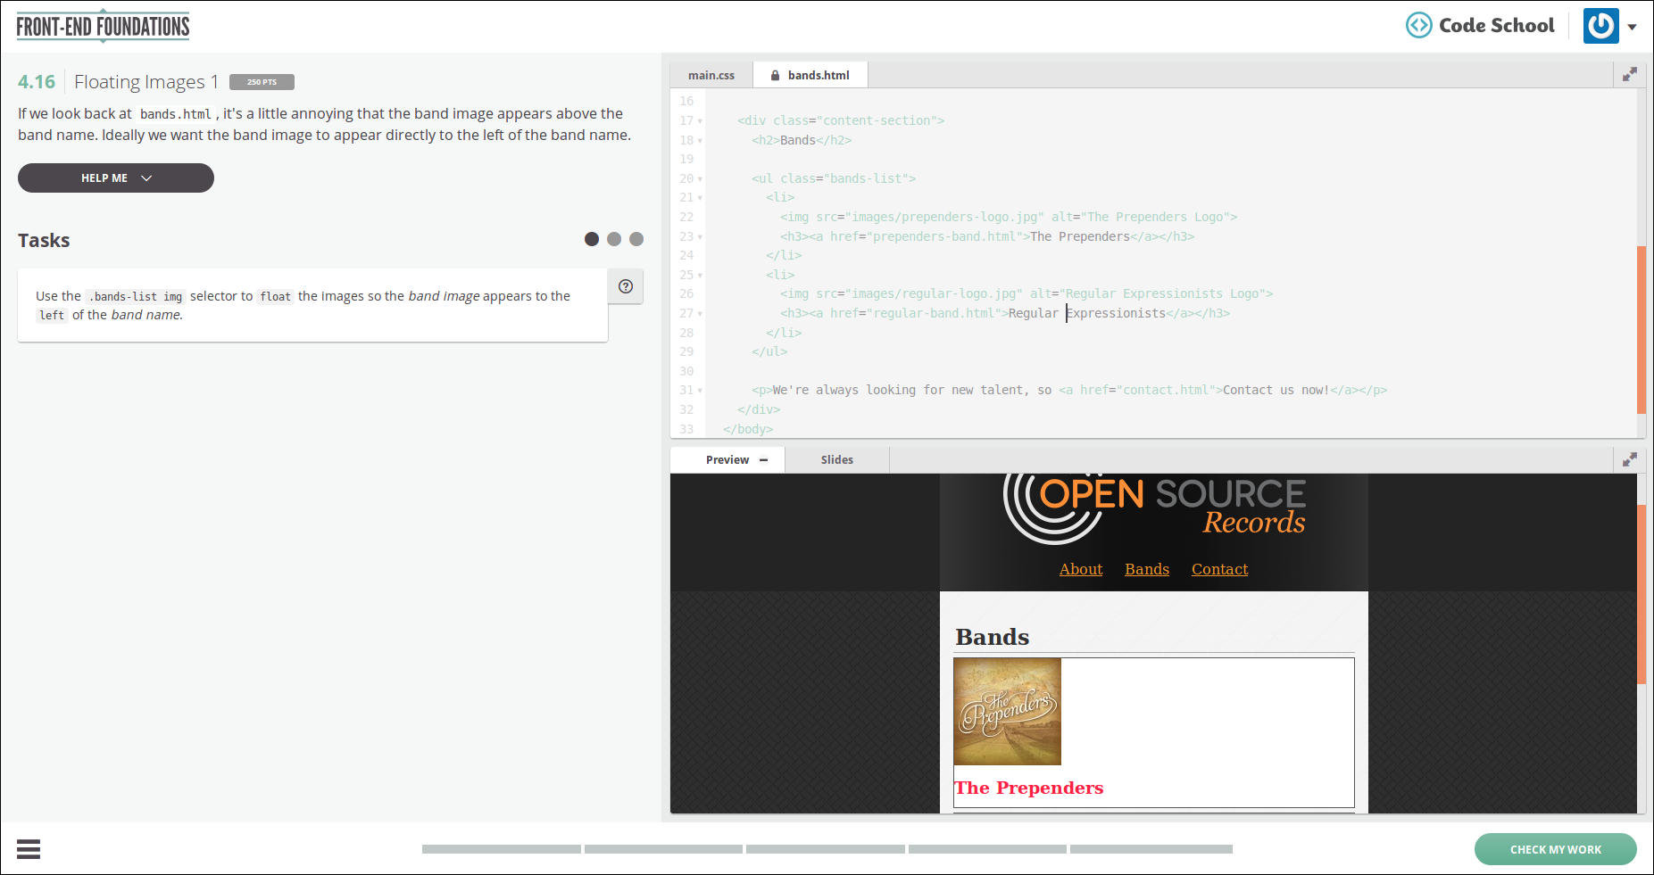
Task: Fold the li block at line 25
Action: tap(700, 276)
